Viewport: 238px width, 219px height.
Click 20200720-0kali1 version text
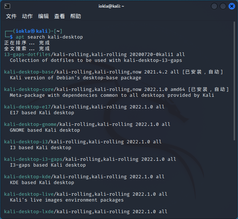click(x=151, y=54)
